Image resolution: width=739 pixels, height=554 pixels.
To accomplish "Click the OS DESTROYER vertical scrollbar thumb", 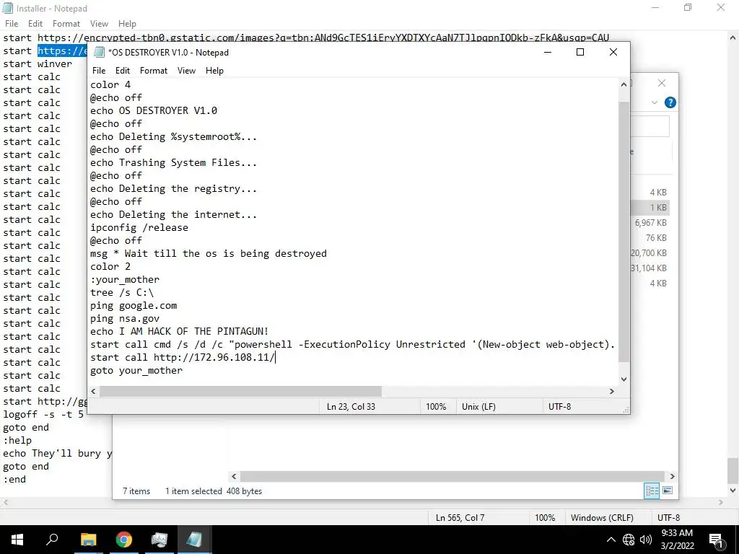I will click(624, 232).
